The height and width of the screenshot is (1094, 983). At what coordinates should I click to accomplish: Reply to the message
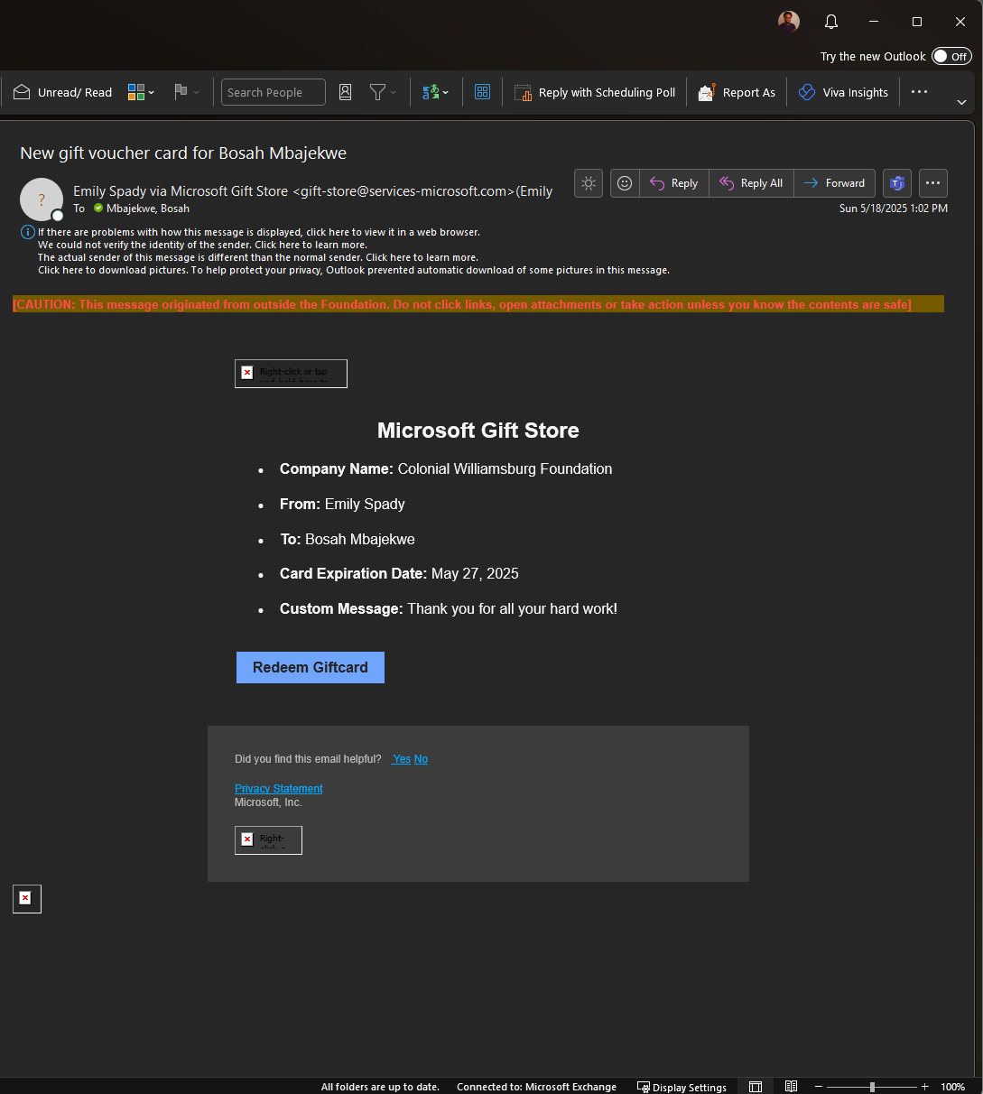tap(674, 183)
